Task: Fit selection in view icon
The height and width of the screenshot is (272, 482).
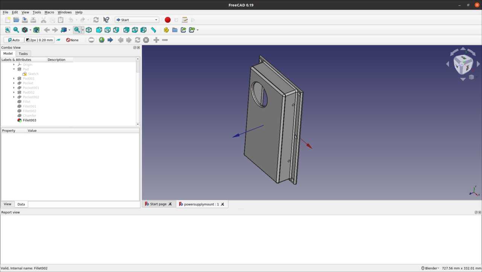Action: pos(16,30)
